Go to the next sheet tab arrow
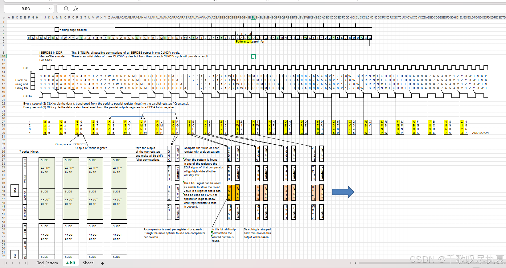506x268 pixels. [19, 263]
